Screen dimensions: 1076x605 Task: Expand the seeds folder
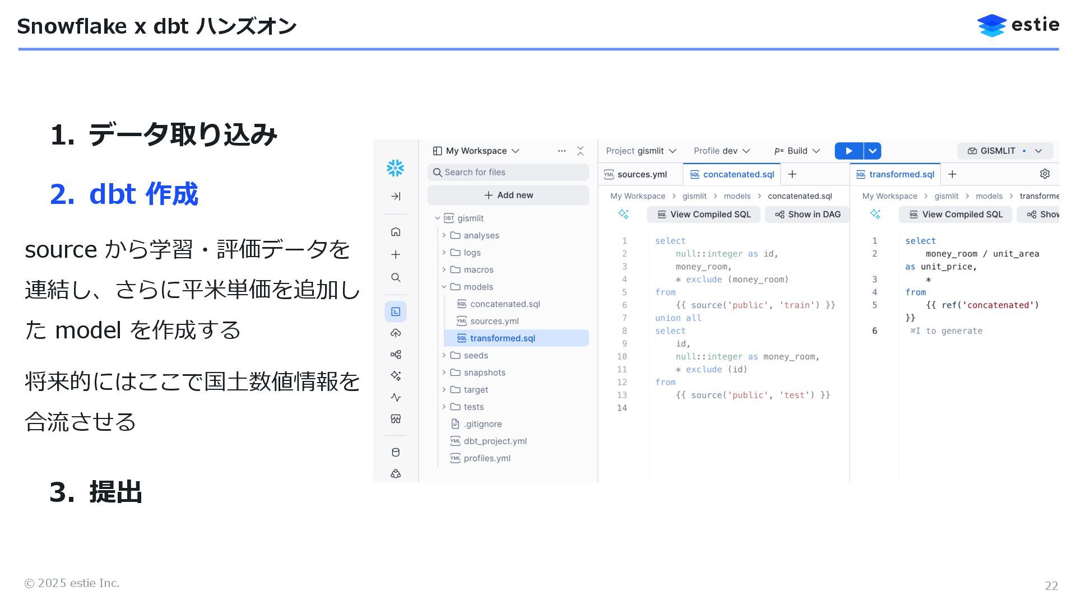[x=444, y=356]
